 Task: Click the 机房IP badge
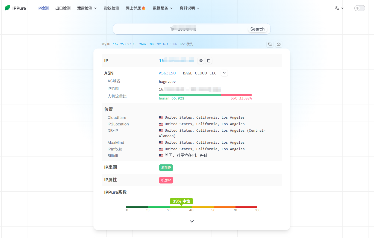(x=166, y=180)
